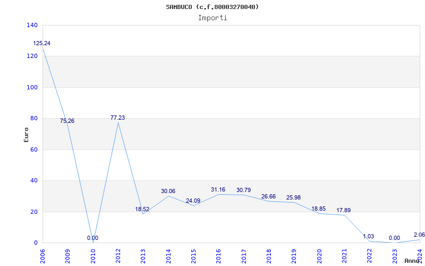The width and height of the screenshot is (425, 266).
Task: Click the chart title SAMBUCO (c.f.80003270040)
Action: click(x=212, y=7)
